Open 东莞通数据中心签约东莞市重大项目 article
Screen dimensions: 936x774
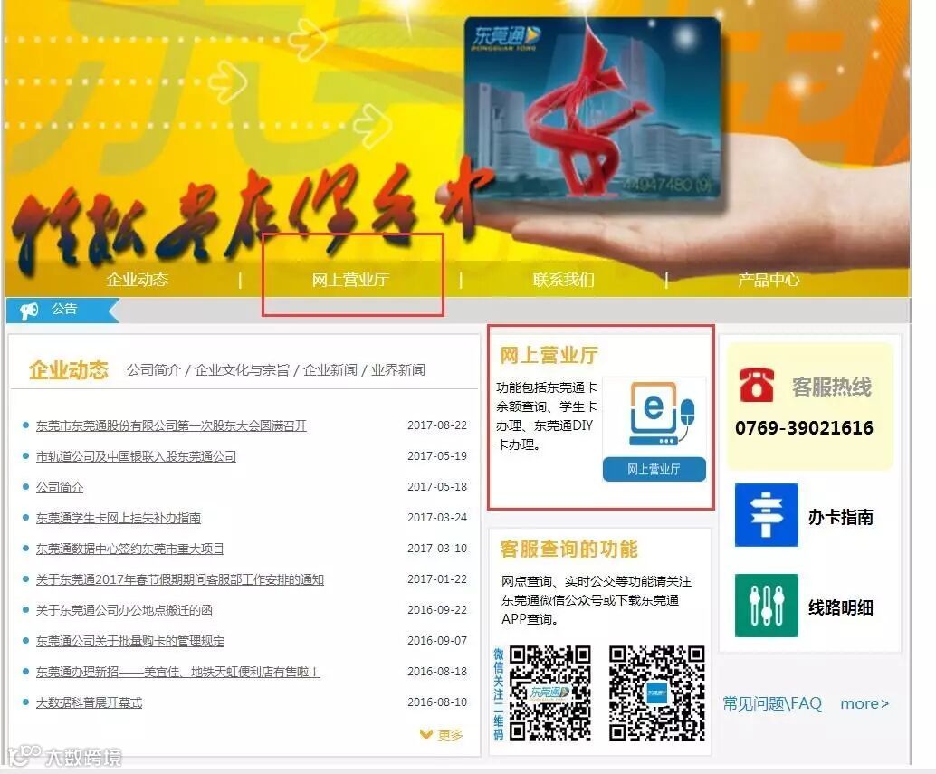pos(130,549)
